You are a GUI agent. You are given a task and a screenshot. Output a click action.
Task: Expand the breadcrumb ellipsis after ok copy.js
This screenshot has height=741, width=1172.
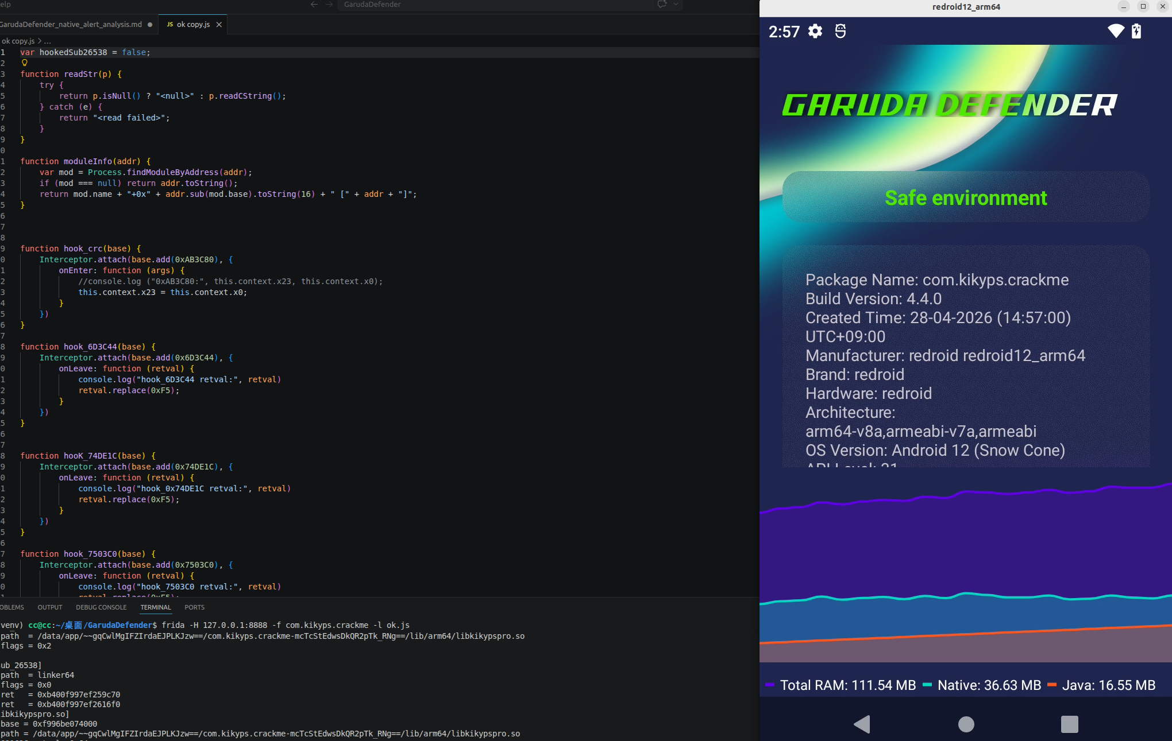48,41
